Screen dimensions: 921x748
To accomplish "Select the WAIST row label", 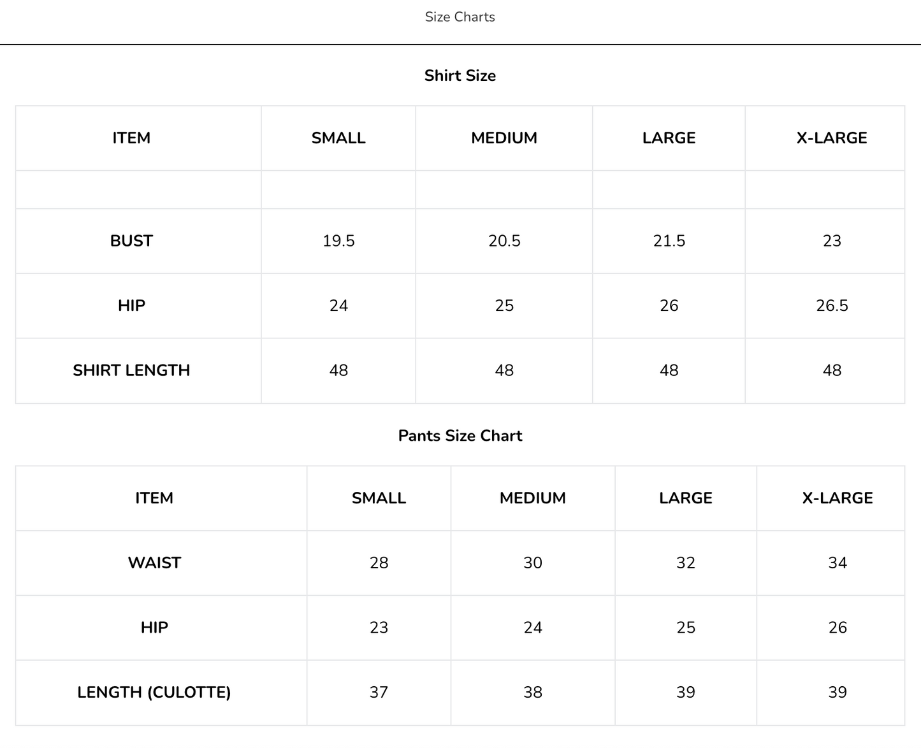I will (154, 563).
